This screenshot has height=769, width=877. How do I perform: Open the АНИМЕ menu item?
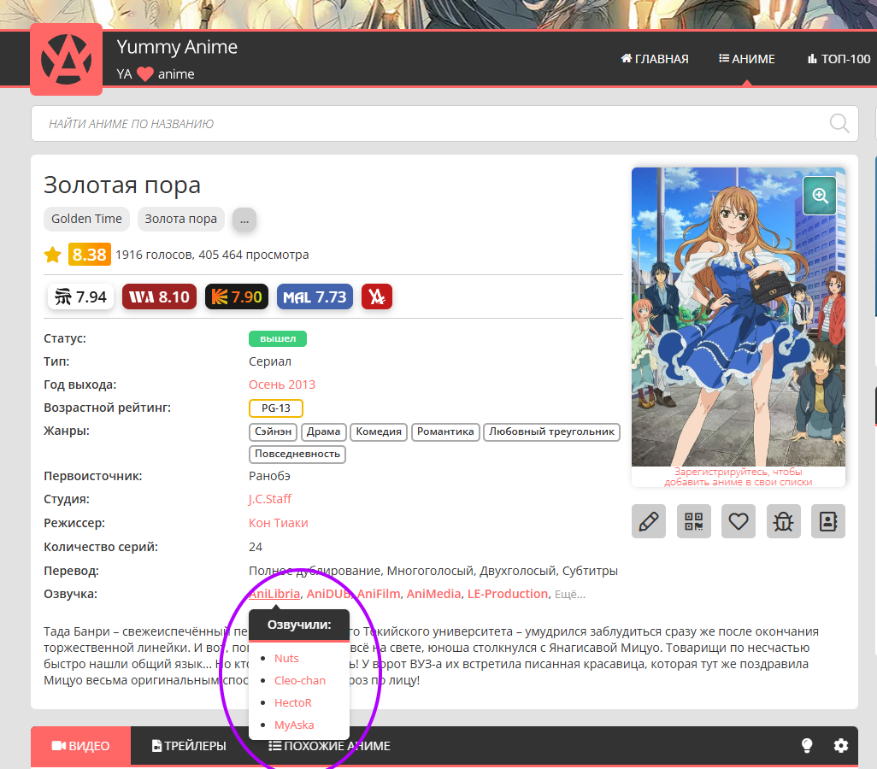point(747,59)
